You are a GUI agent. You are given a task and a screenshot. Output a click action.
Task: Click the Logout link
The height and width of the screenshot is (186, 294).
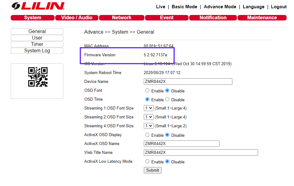click(x=279, y=7)
